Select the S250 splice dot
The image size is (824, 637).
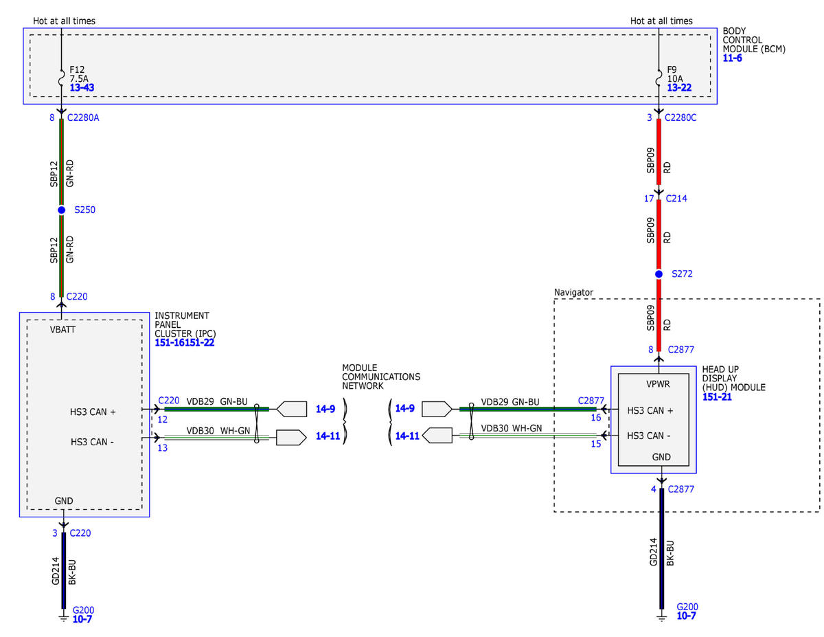point(61,210)
